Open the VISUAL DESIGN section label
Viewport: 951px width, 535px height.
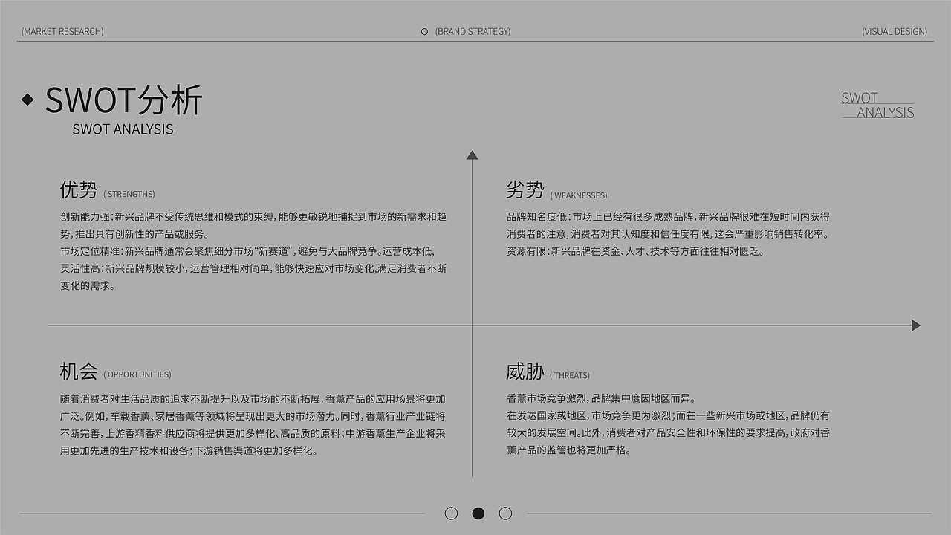pos(895,31)
